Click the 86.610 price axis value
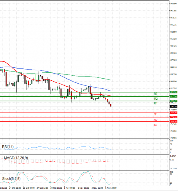 (173, 67)
